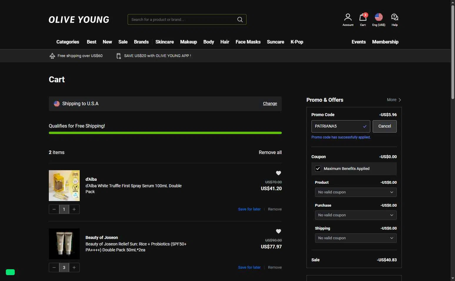The height and width of the screenshot is (281, 455).
Task: Toggle wishlist heart for Beauty of Joseon
Action: pyautogui.click(x=278, y=231)
